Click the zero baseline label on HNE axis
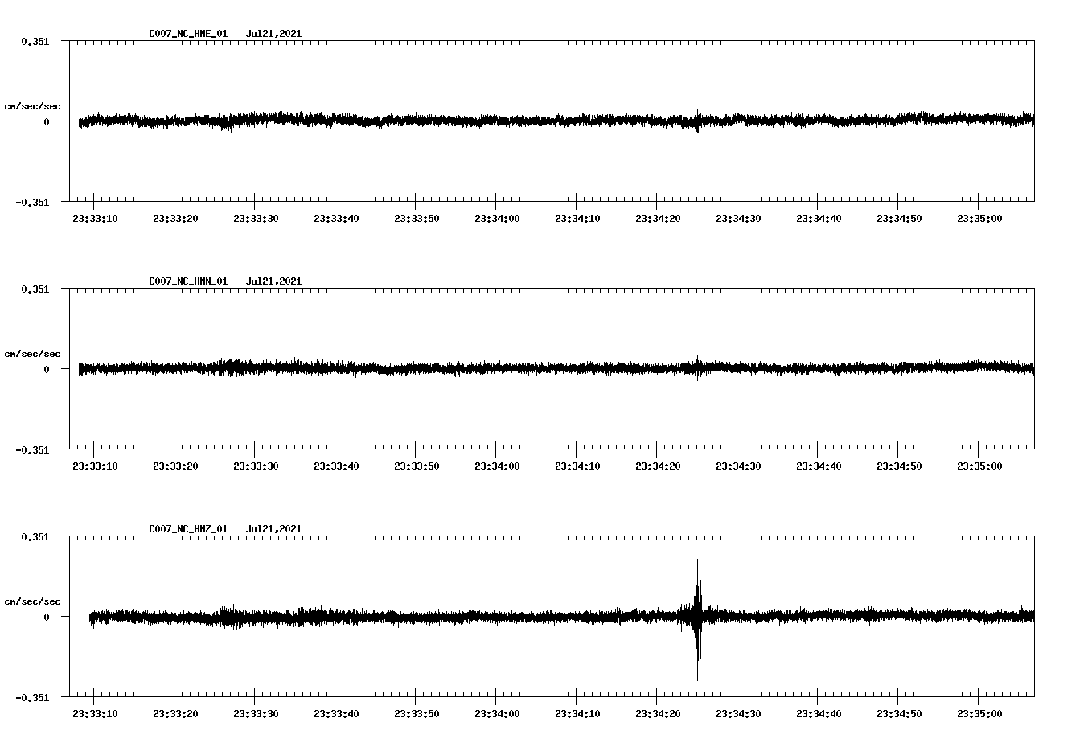This screenshot has width=1092, height=743. coord(47,122)
